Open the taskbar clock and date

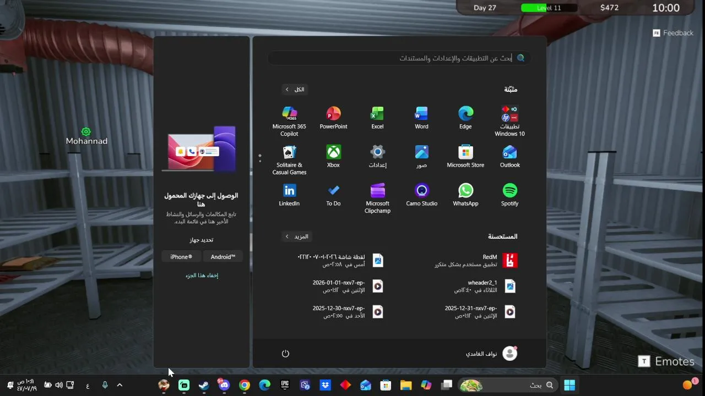(26, 385)
